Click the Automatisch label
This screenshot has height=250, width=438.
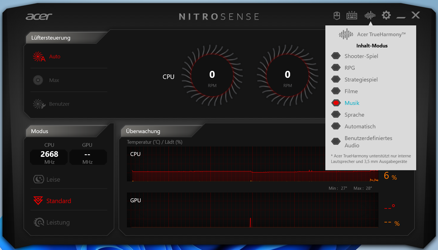[360, 126]
